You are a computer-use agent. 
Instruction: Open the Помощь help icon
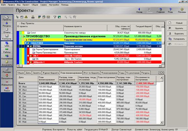point(182,10)
